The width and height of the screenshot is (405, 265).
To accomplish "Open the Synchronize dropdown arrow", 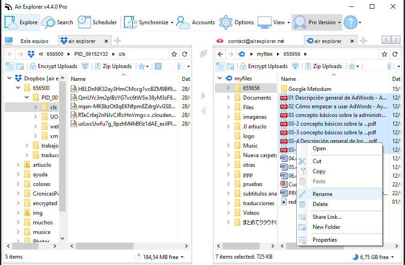I will click(172, 22).
